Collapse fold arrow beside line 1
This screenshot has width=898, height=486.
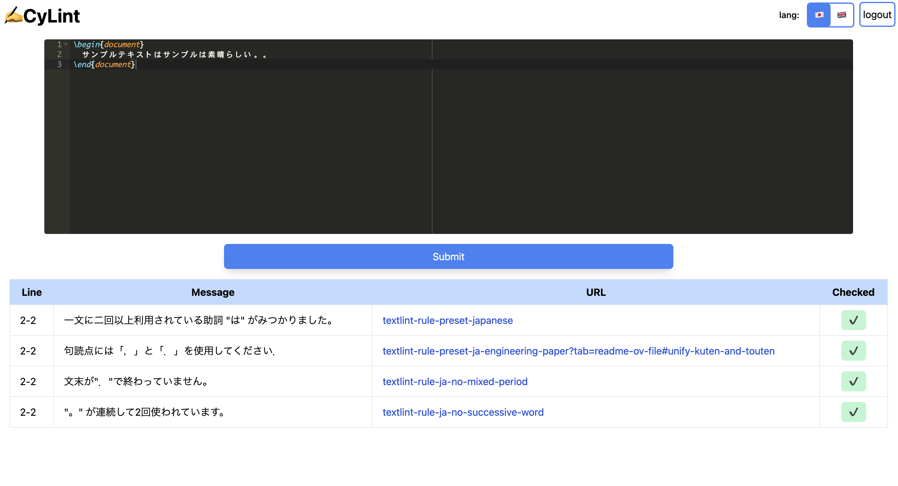pyautogui.click(x=66, y=44)
